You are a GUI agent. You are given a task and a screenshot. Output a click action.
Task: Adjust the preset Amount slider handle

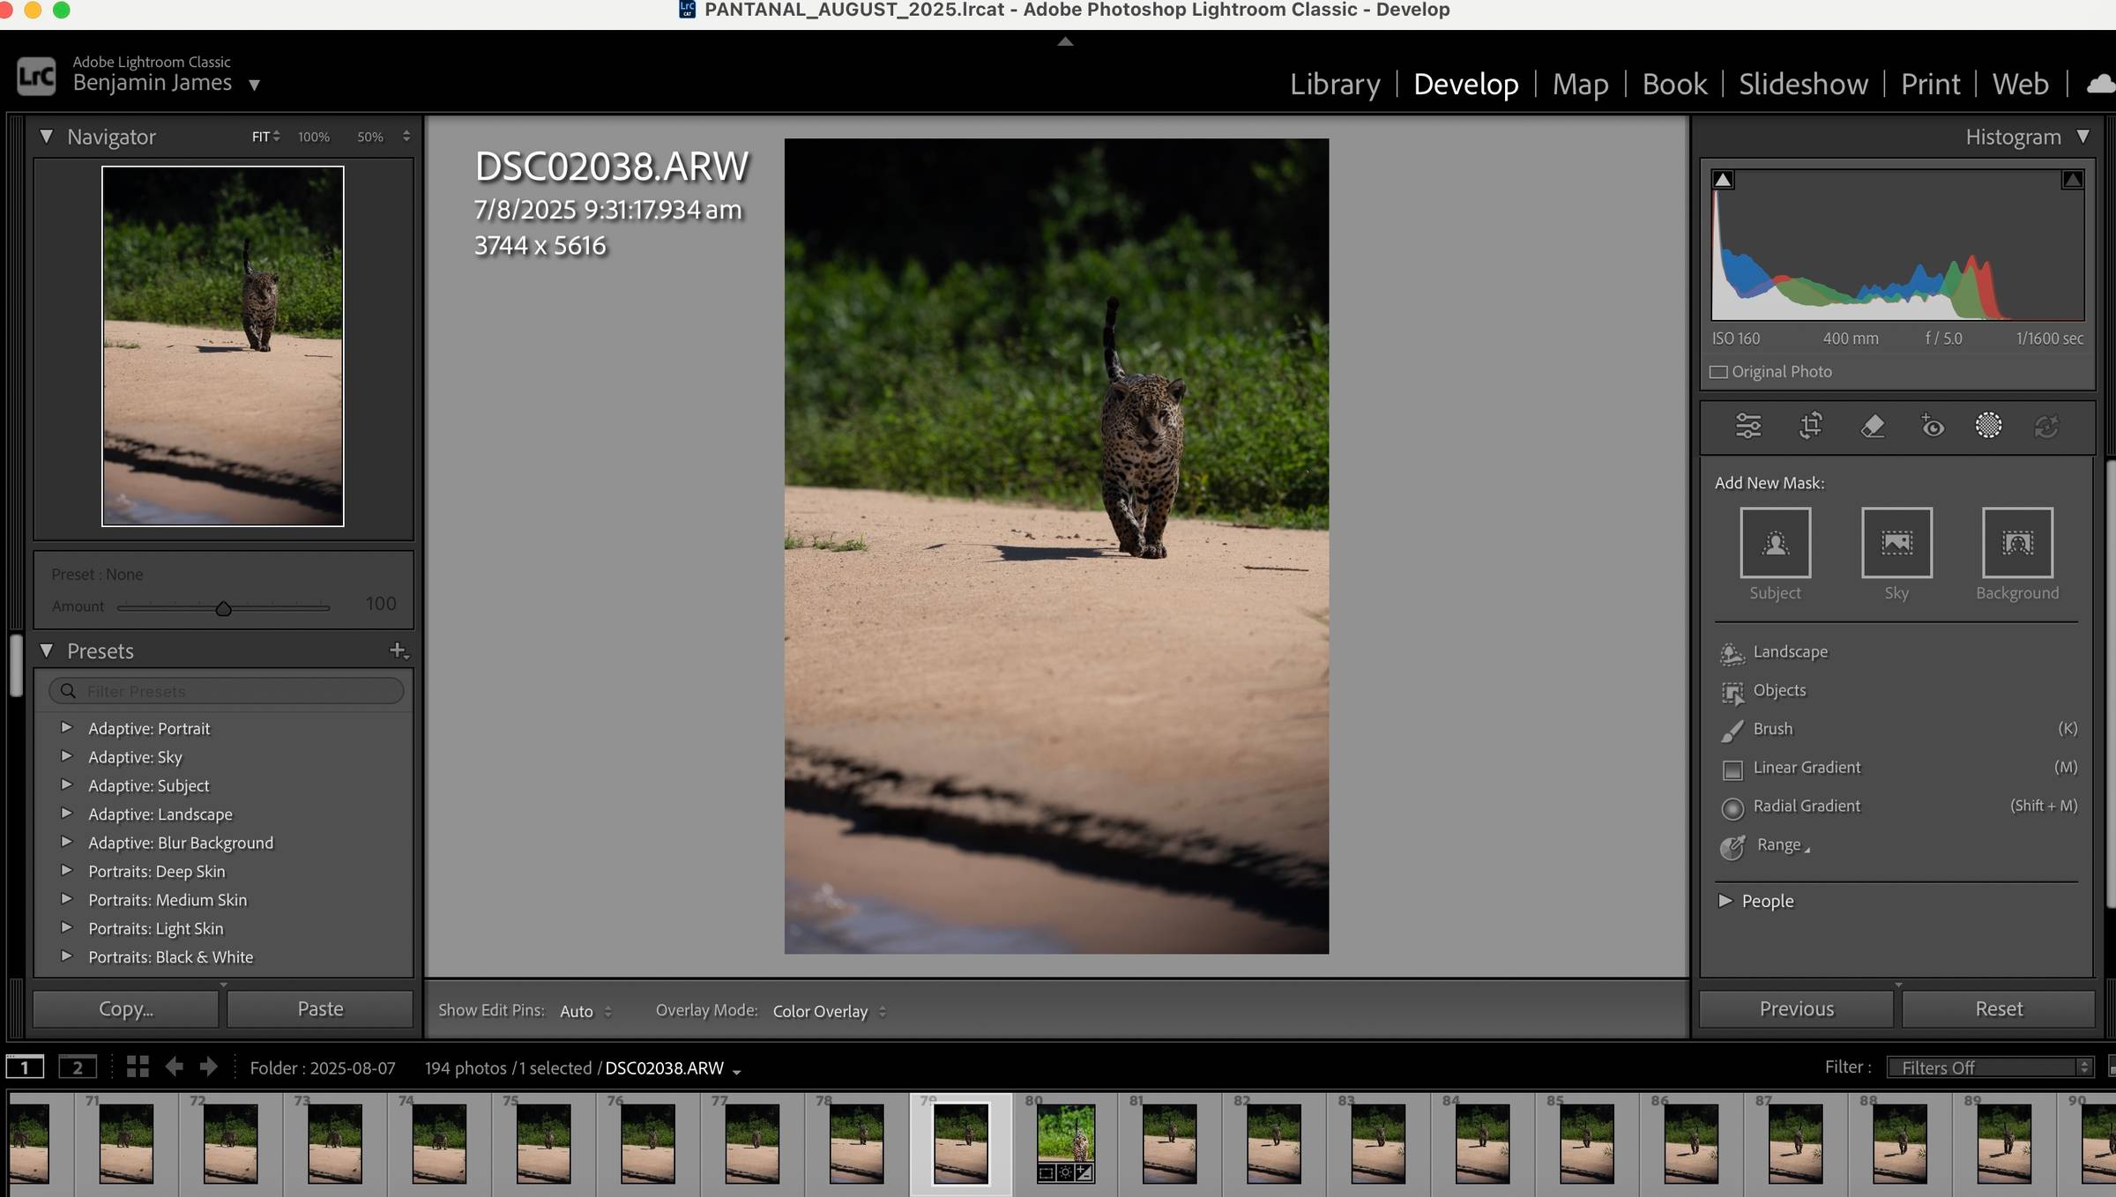coord(223,608)
